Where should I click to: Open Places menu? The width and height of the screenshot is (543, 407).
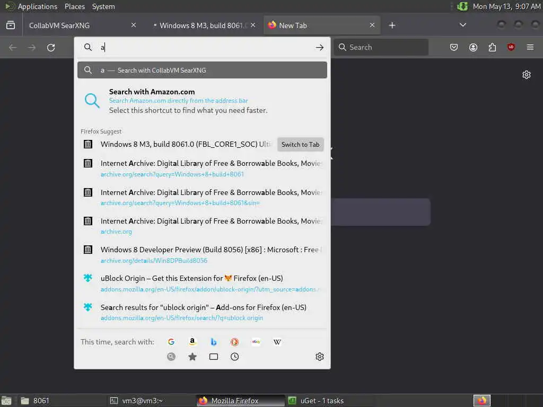(x=75, y=6)
